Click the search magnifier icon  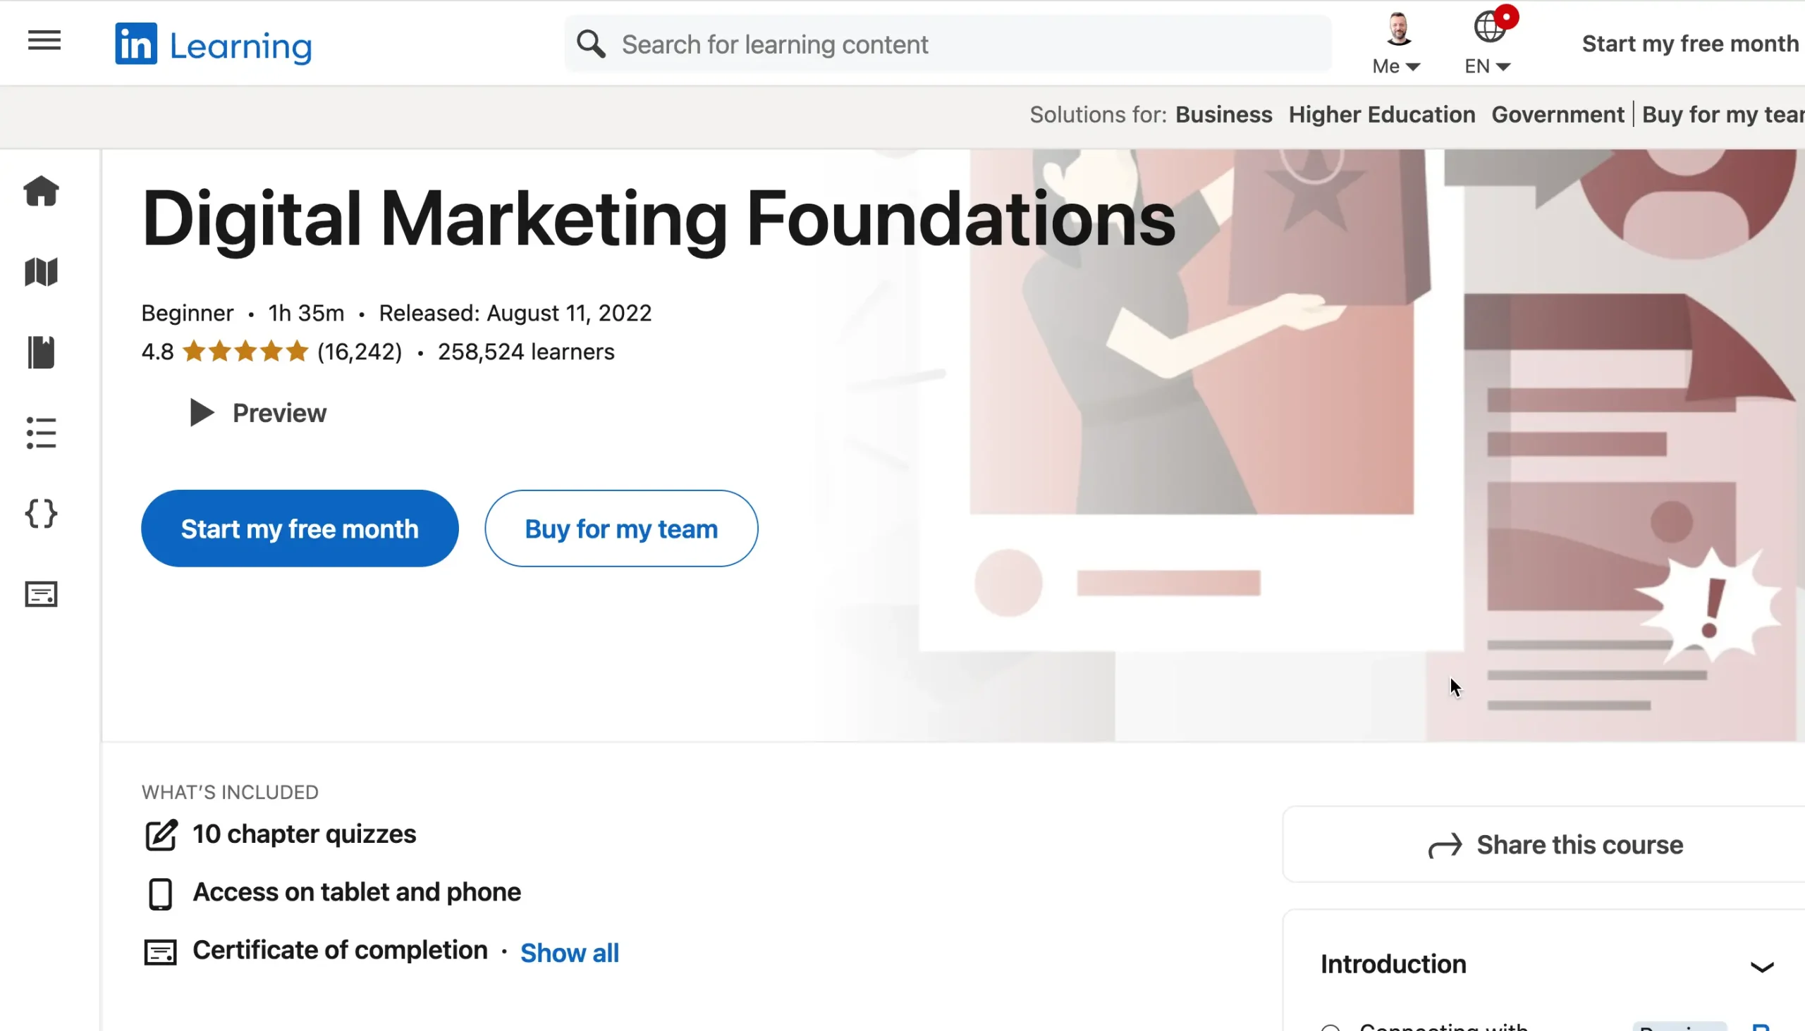591,44
